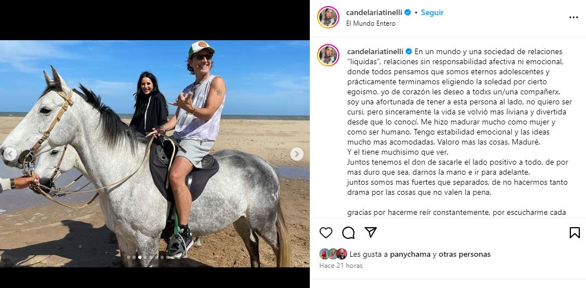Click the Hace 21 horas timestamp
Image resolution: width=586 pixels, height=288 pixels.
[341, 266]
